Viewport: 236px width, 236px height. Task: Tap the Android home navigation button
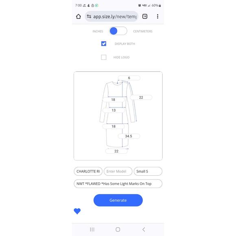118,229
